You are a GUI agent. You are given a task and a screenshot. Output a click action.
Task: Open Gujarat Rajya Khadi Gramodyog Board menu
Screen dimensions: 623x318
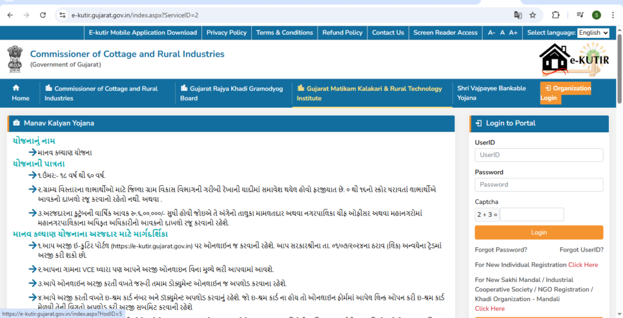click(x=231, y=93)
